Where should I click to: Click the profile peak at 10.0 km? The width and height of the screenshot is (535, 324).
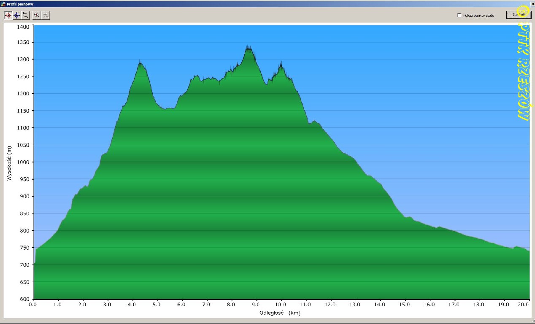pos(281,64)
